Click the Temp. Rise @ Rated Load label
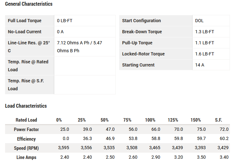Image resolution: width=235 pixels, height=165 pixels. (x=28, y=66)
